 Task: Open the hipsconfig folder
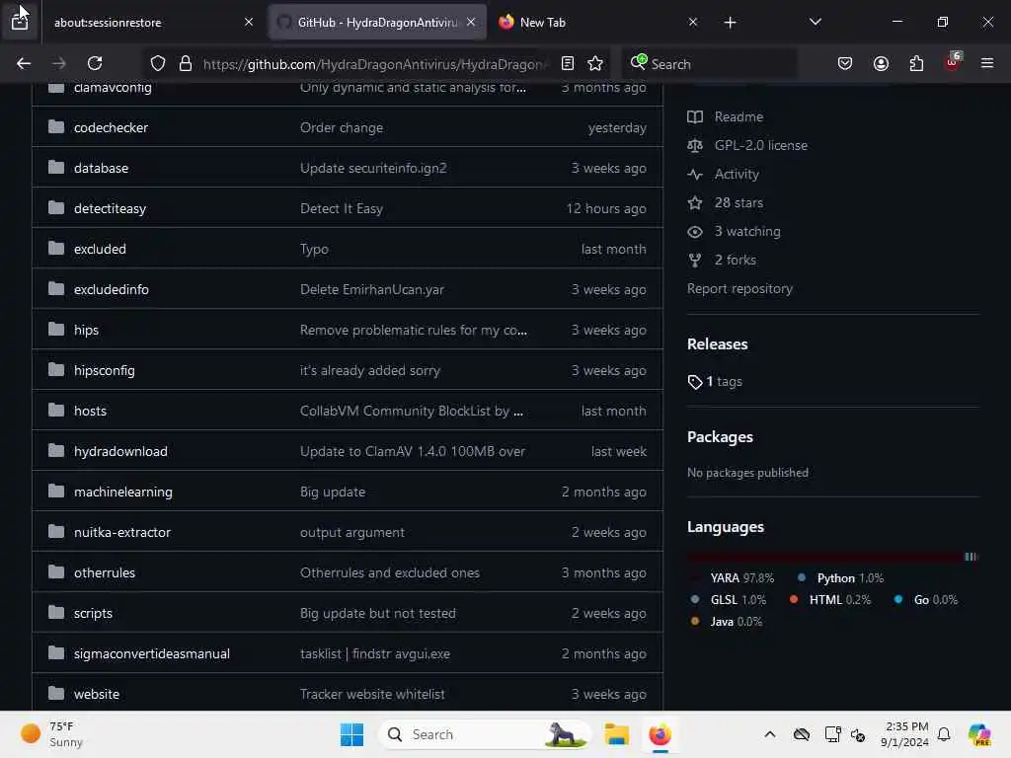point(105,371)
